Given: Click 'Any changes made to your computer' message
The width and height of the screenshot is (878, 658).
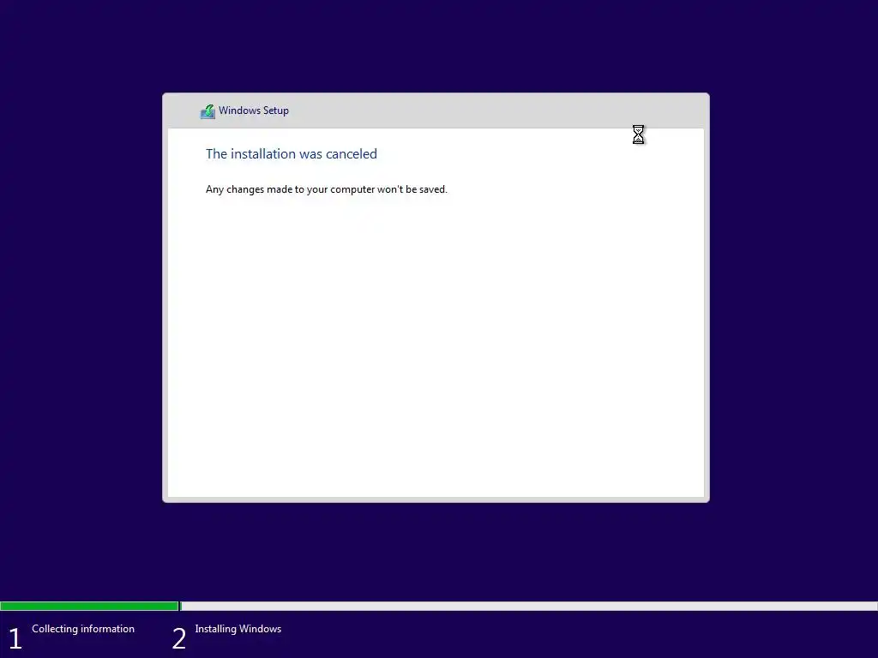Looking at the screenshot, I should (327, 189).
